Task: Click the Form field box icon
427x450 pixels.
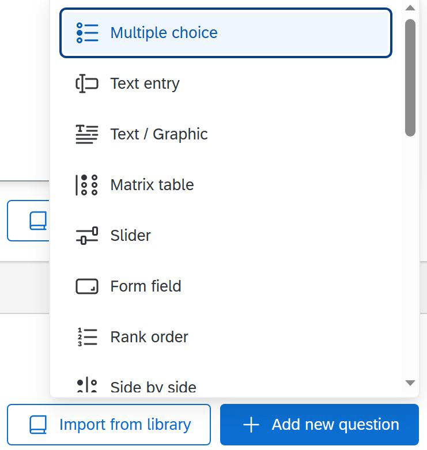Action: coord(87,286)
